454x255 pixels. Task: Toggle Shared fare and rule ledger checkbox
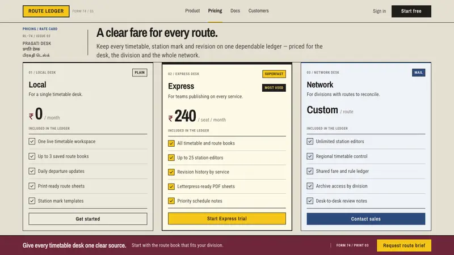tap(310, 171)
